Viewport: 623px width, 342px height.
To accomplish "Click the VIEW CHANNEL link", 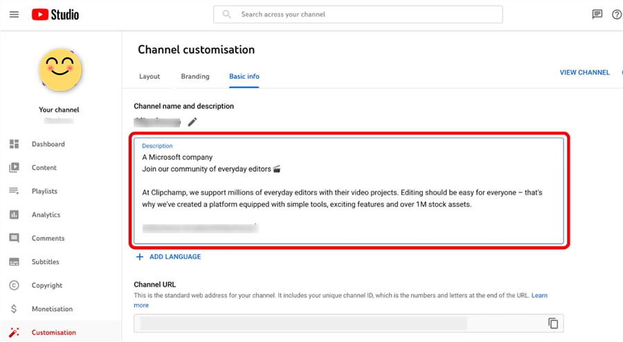I will coord(584,72).
